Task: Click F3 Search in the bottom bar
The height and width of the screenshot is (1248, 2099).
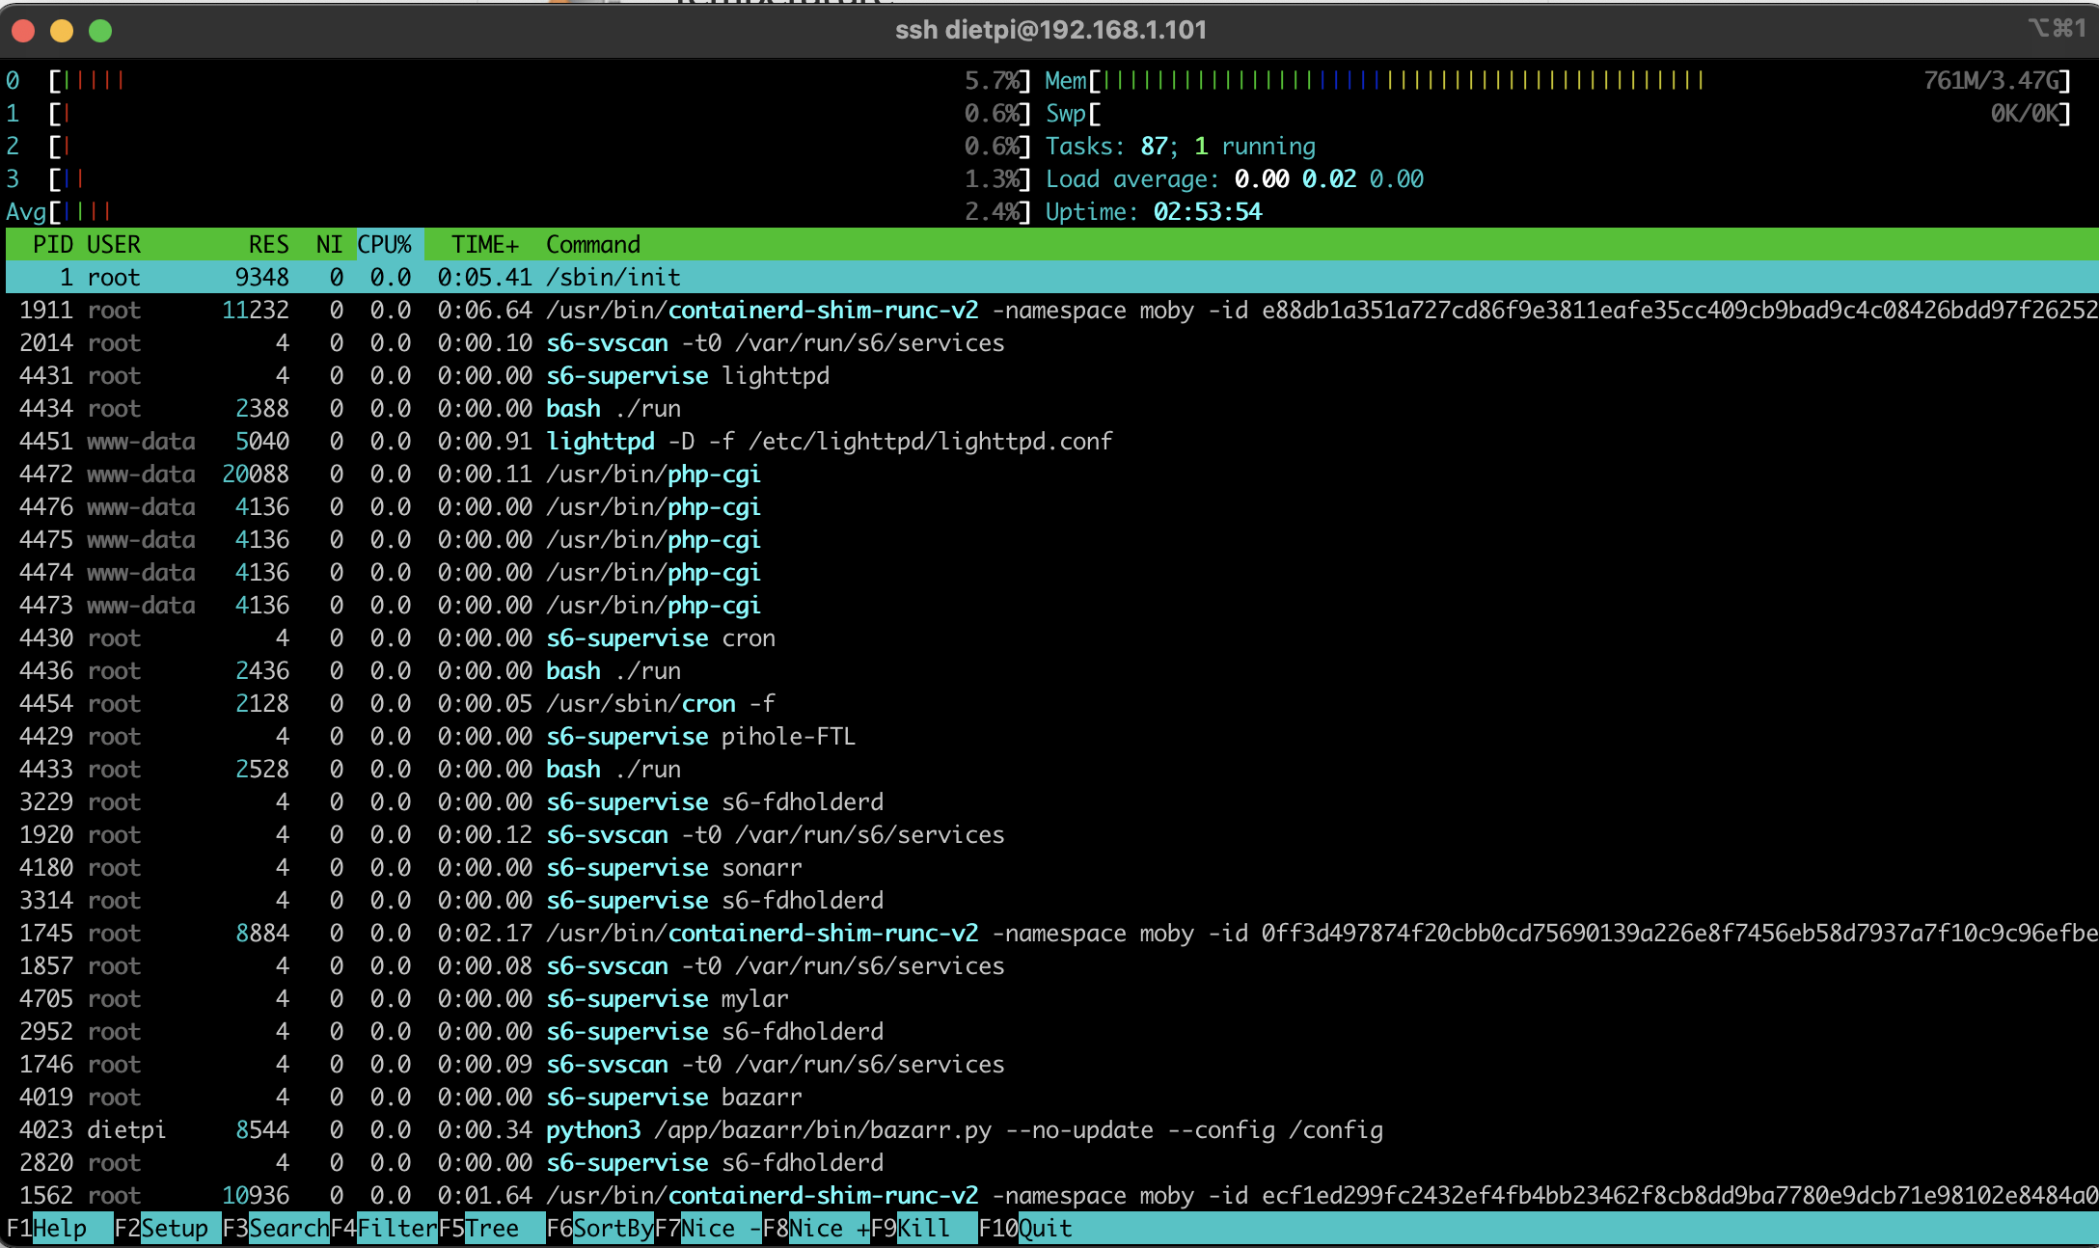Action: coord(275,1228)
